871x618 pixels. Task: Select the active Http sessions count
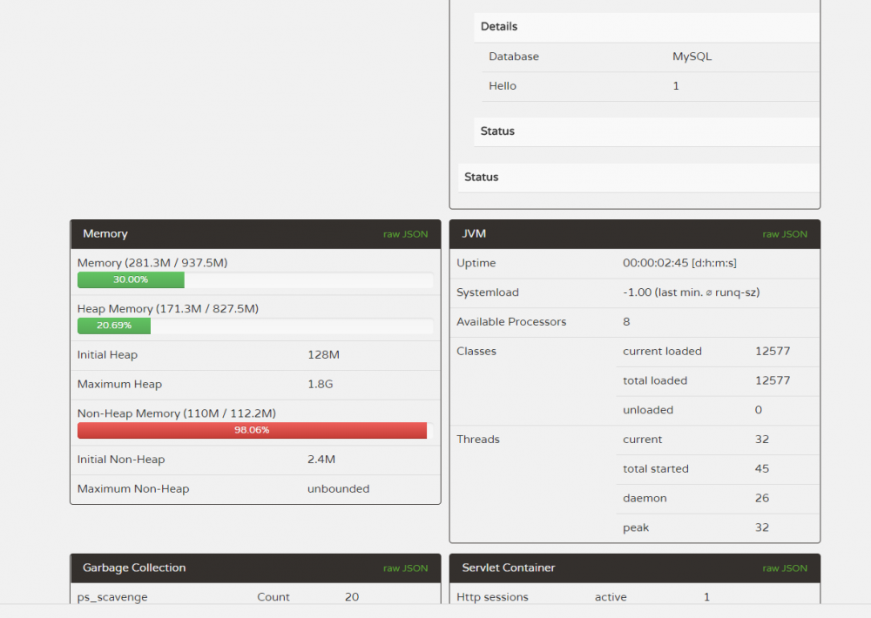click(706, 597)
